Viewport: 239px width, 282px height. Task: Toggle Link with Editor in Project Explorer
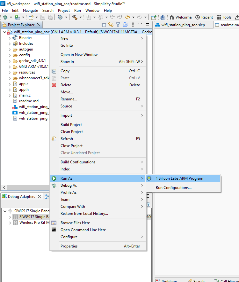[x=111, y=25]
